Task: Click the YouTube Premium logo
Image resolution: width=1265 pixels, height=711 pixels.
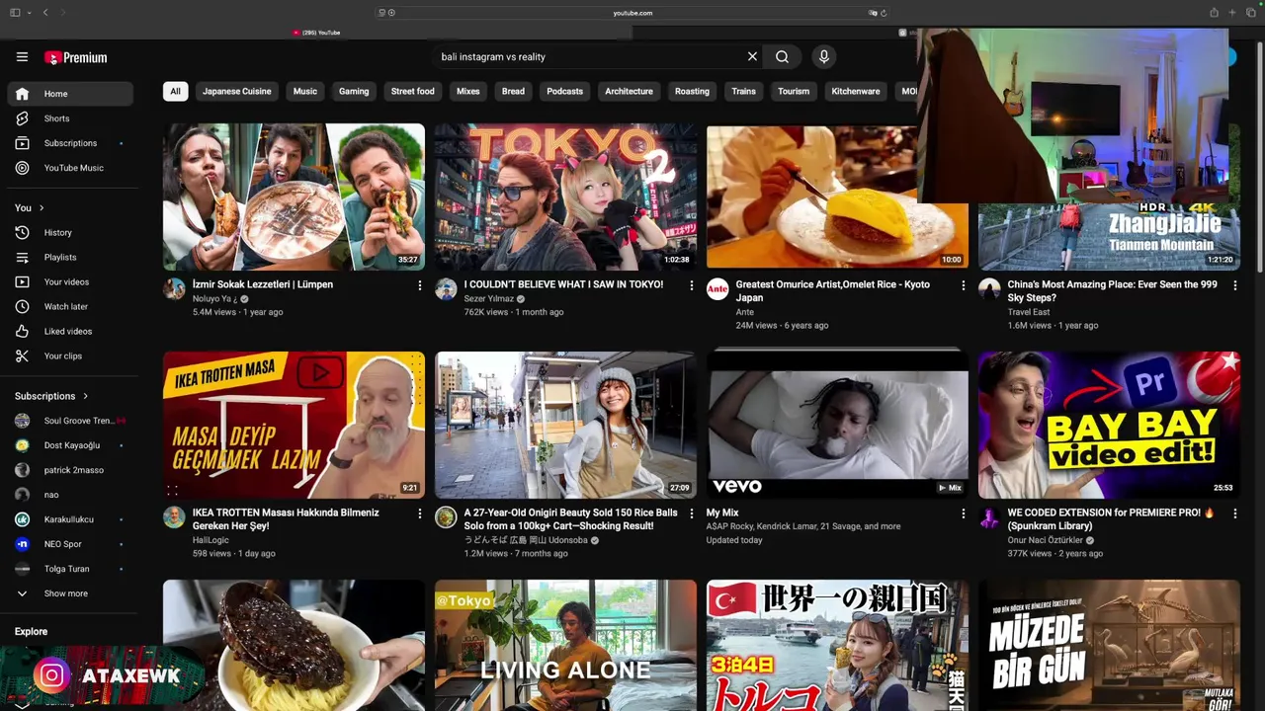Action: (76, 57)
